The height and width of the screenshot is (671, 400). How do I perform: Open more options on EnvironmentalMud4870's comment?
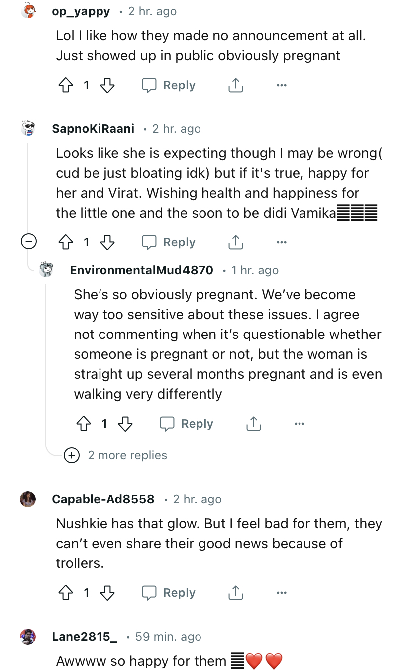pyautogui.click(x=299, y=424)
